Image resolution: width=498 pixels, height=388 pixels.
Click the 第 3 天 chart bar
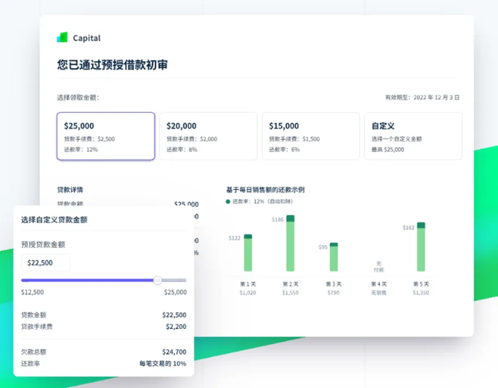coord(334,257)
